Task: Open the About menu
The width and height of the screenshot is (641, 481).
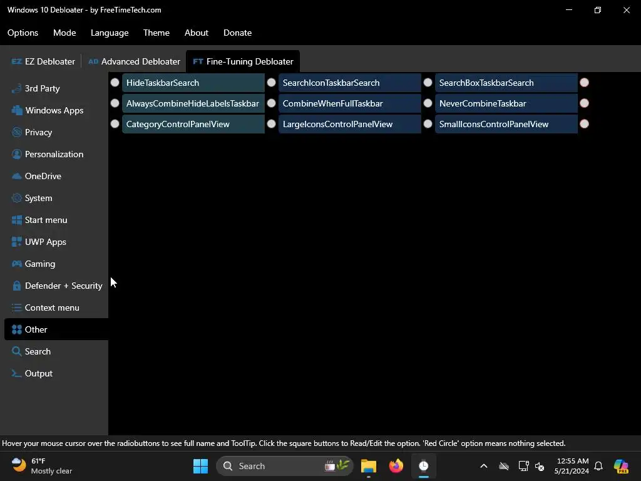Action: 196,33
